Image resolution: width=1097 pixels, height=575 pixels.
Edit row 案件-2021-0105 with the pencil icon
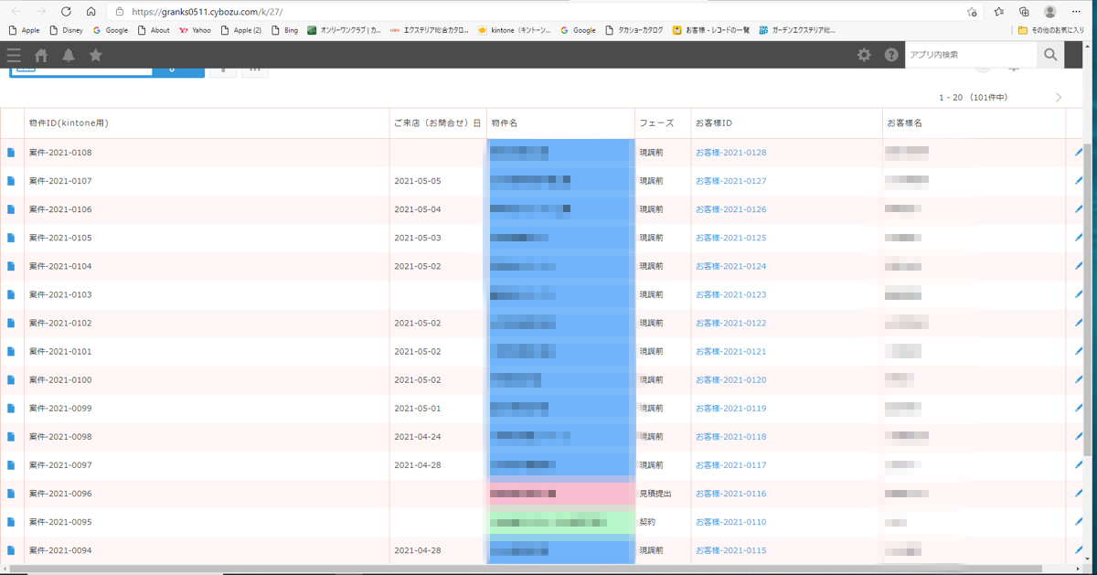coord(1079,238)
